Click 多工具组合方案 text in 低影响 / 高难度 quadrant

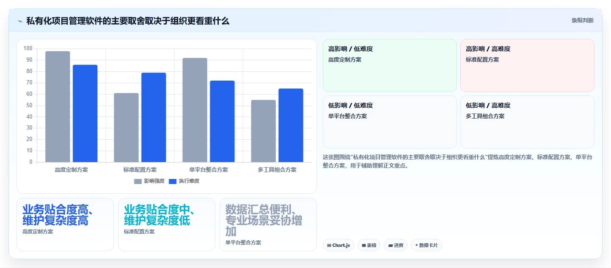pyautogui.click(x=485, y=116)
